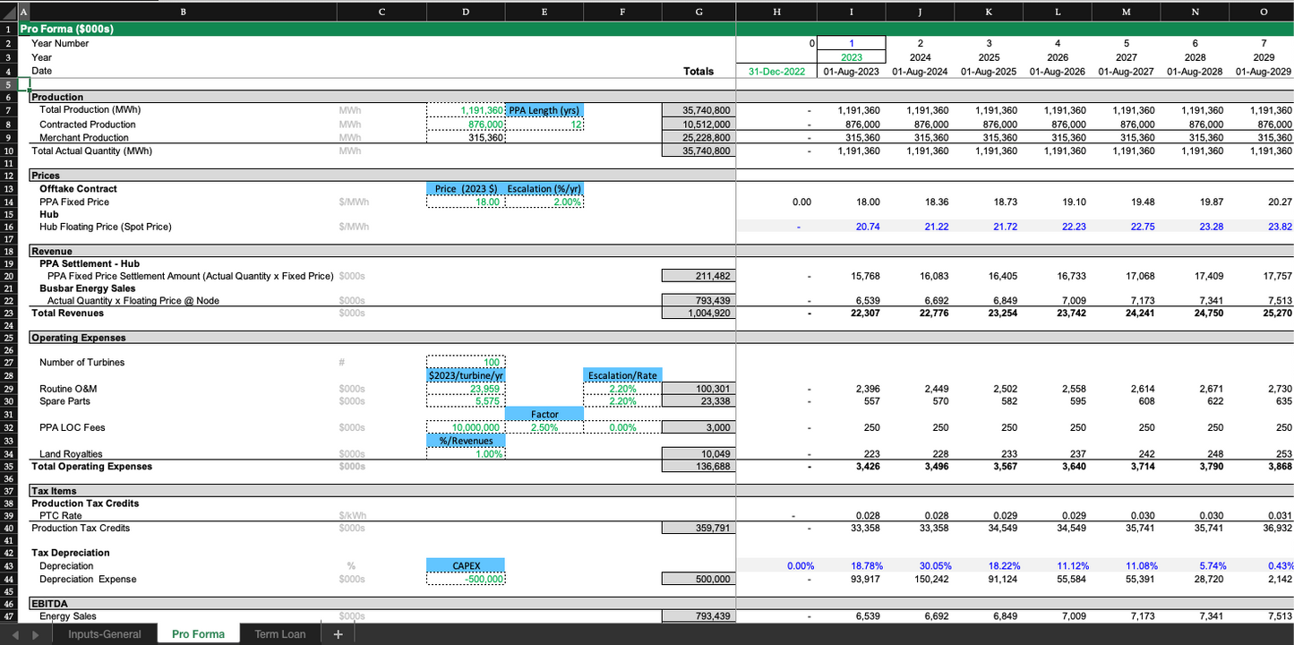Select the Pro Forma sheet tab

point(198,634)
